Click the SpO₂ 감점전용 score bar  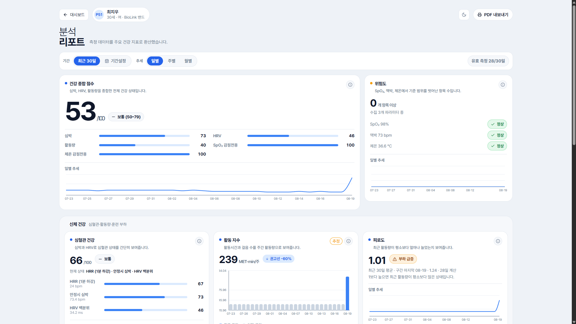tap(293, 145)
